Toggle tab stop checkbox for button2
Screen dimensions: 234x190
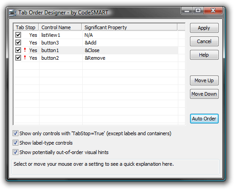click(18, 58)
